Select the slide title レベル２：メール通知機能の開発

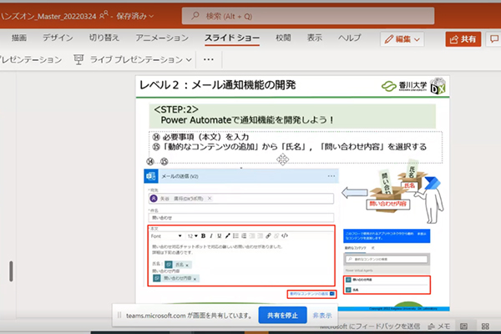pyautogui.click(x=218, y=85)
